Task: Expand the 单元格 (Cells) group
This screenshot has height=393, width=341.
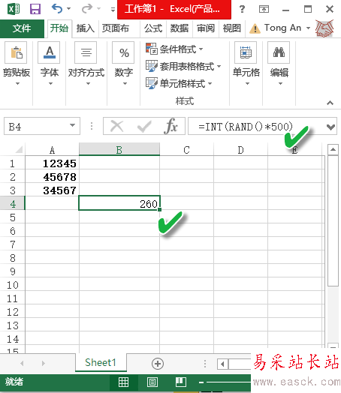Action: pyautogui.click(x=246, y=64)
